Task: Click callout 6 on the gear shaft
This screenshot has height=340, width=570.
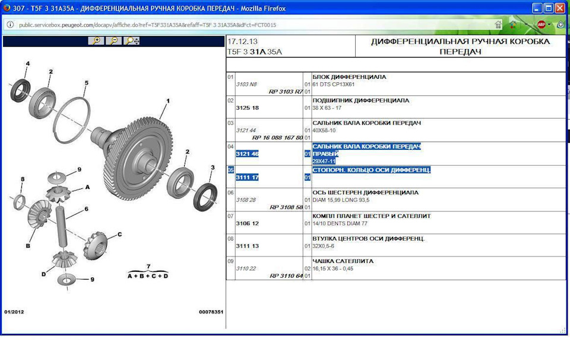Action: (86, 209)
